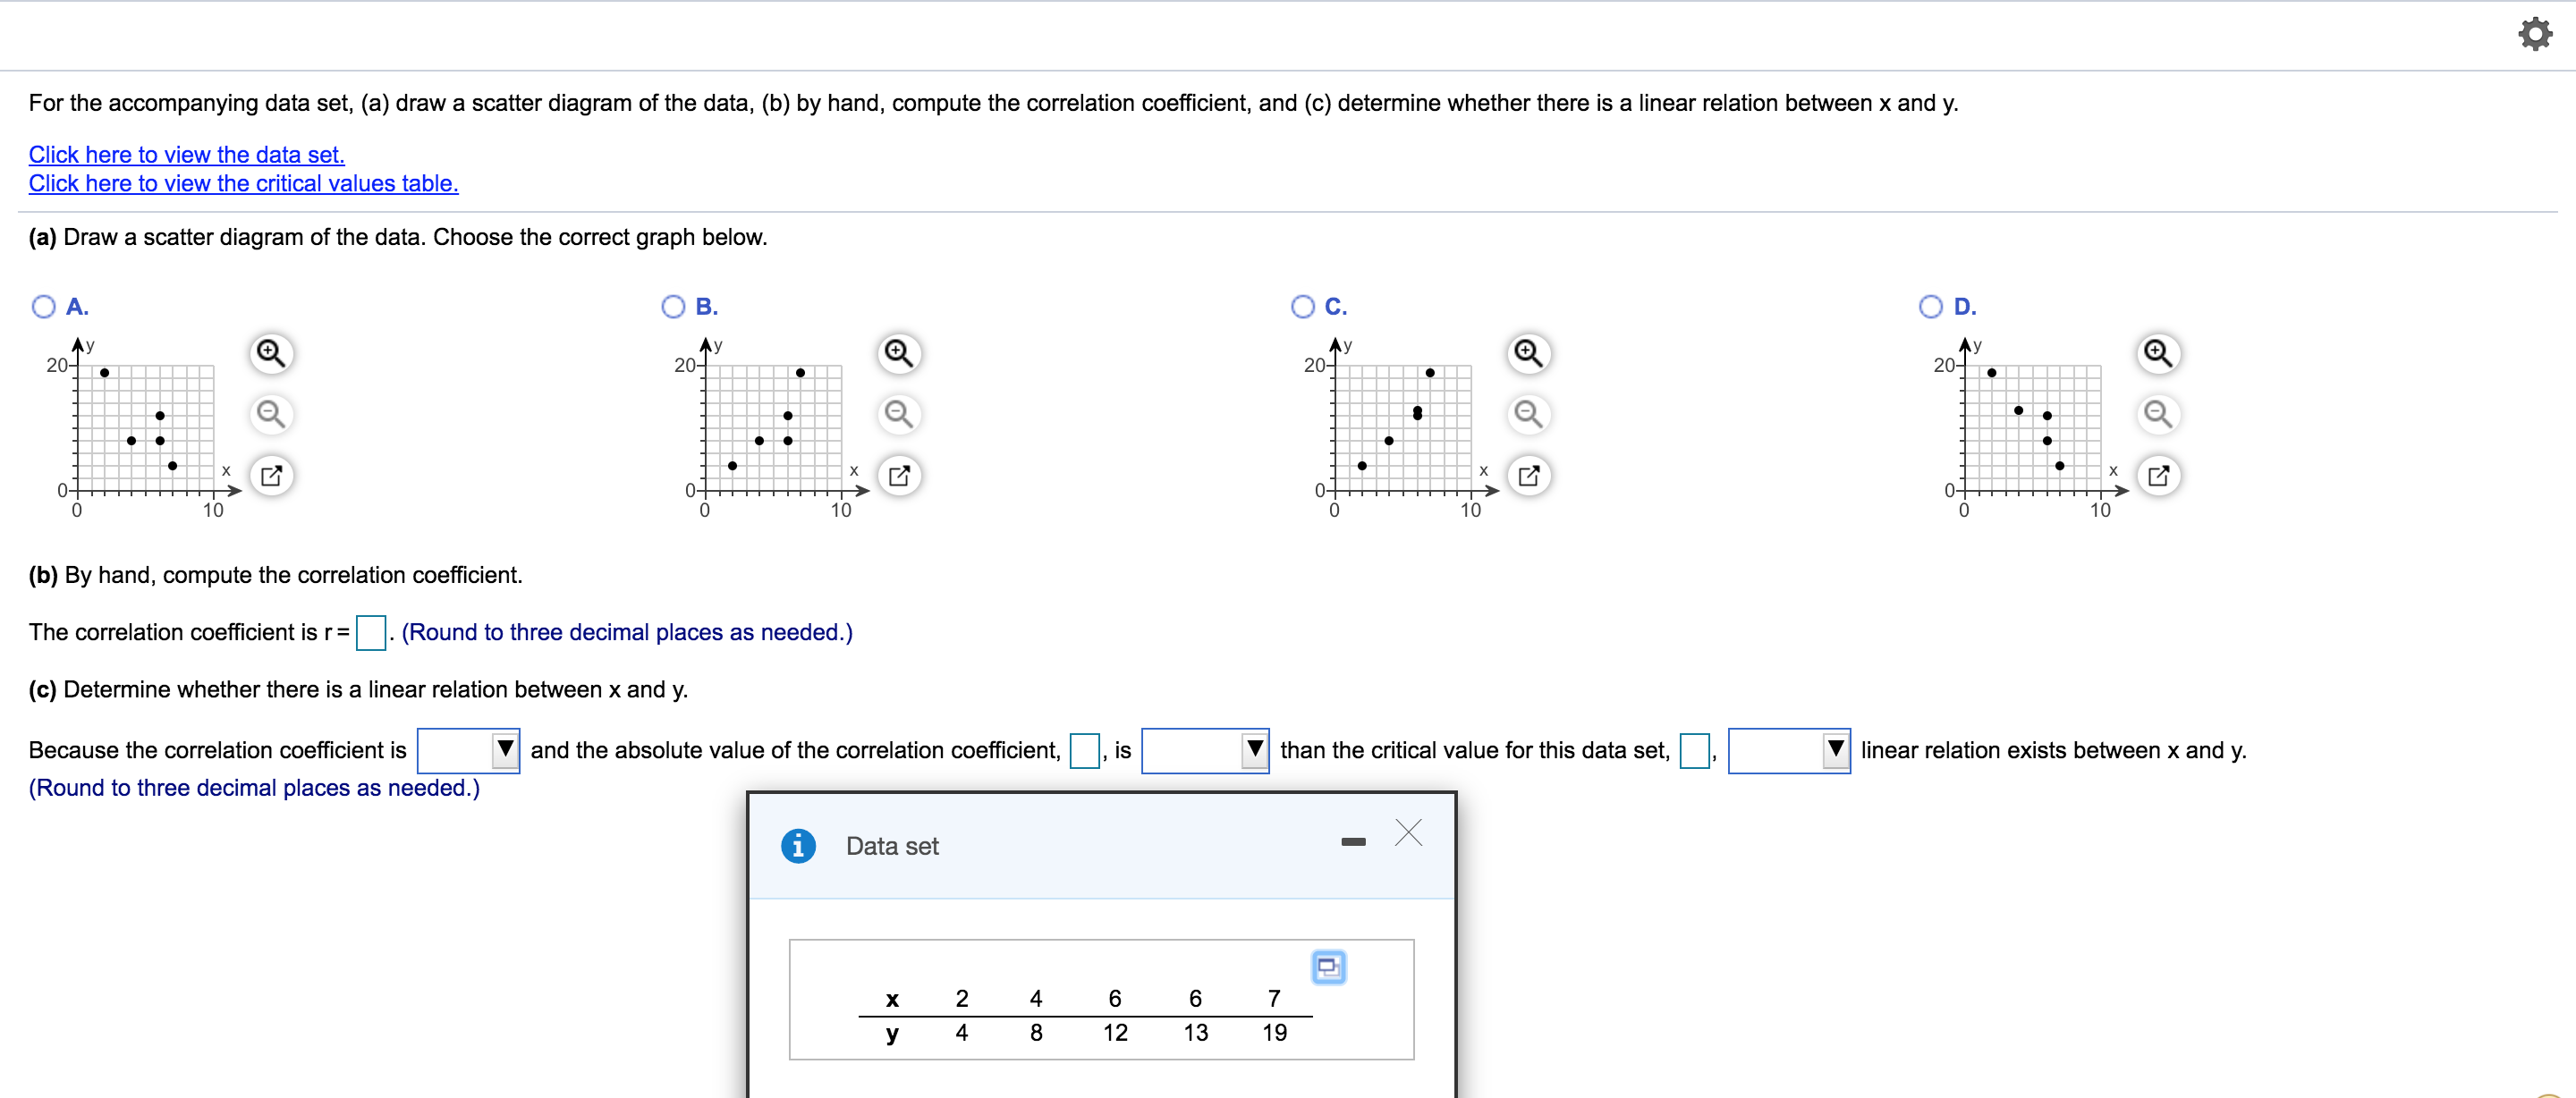Click the correlation coefficient r input box
2576x1098 pixels.
370,633
